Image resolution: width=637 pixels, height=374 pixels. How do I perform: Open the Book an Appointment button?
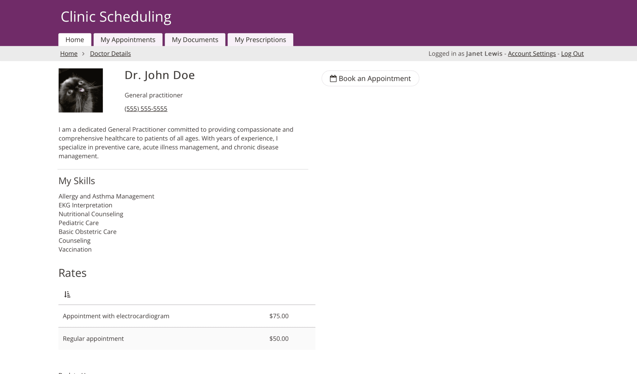370,78
